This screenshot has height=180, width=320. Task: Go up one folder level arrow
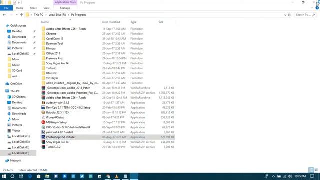tap(21, 15)
